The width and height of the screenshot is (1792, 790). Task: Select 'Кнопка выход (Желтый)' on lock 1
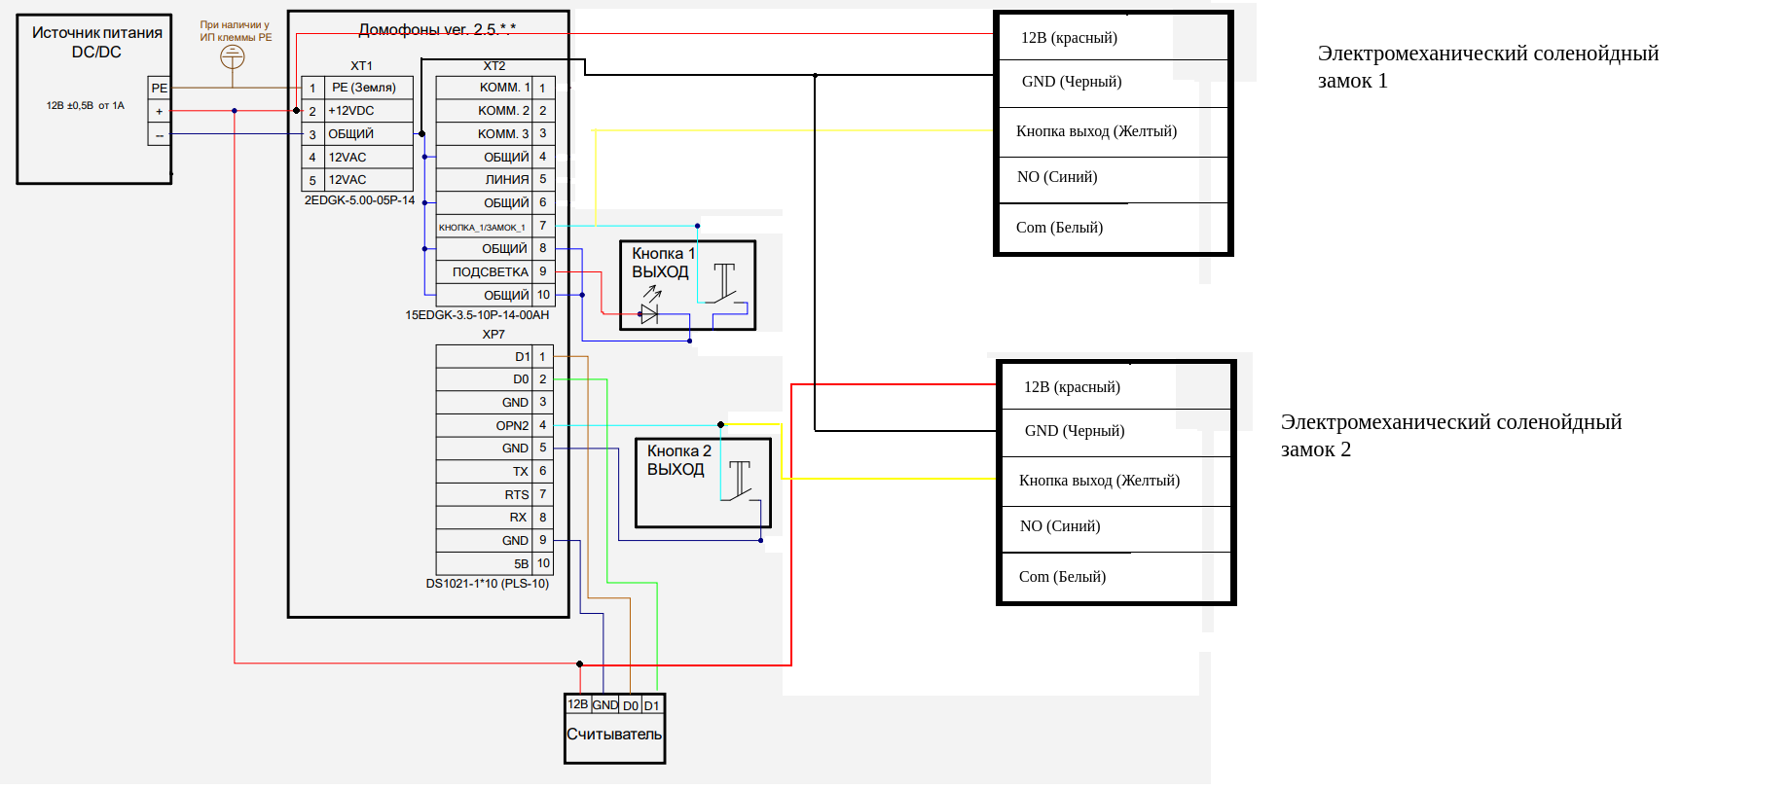(1096, 131)
